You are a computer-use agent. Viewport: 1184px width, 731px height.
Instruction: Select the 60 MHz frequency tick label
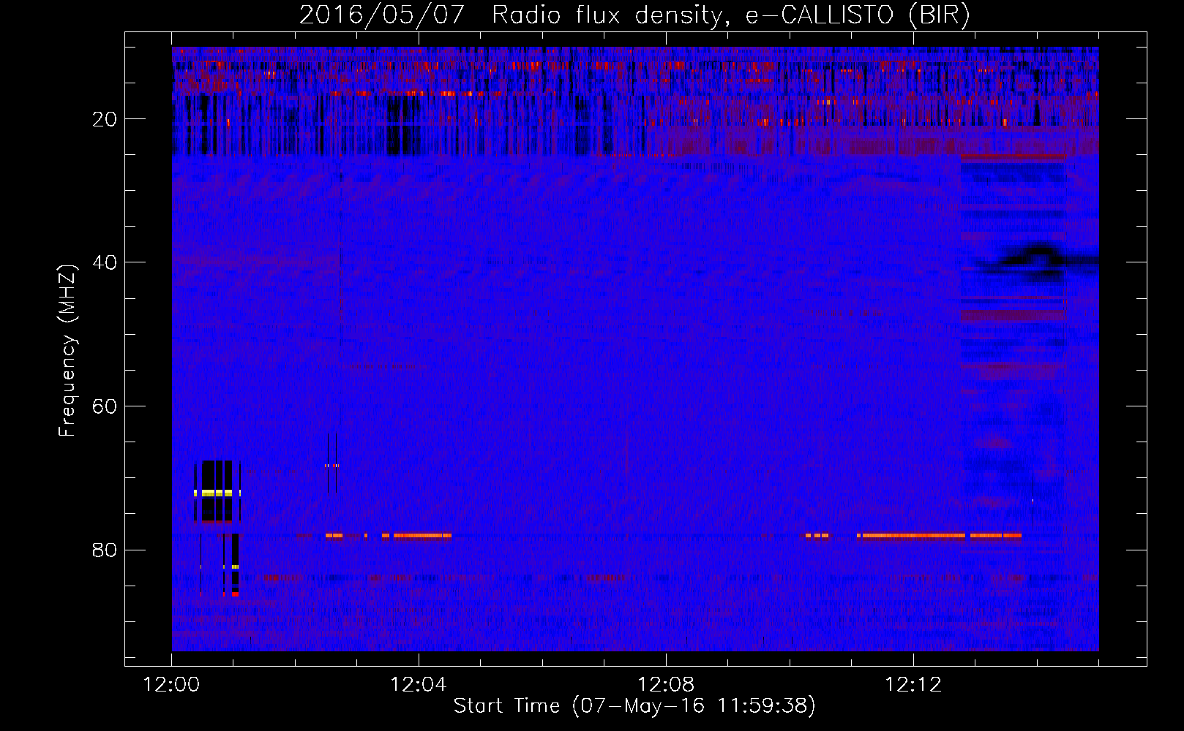(x=105, y=406)
